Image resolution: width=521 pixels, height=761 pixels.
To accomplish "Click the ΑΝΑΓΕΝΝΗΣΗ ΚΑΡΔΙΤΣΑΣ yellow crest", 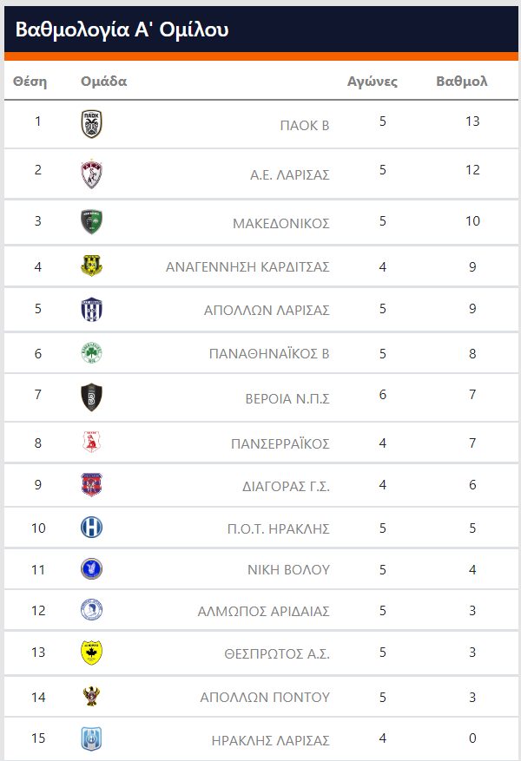I will tap(91, 266).
